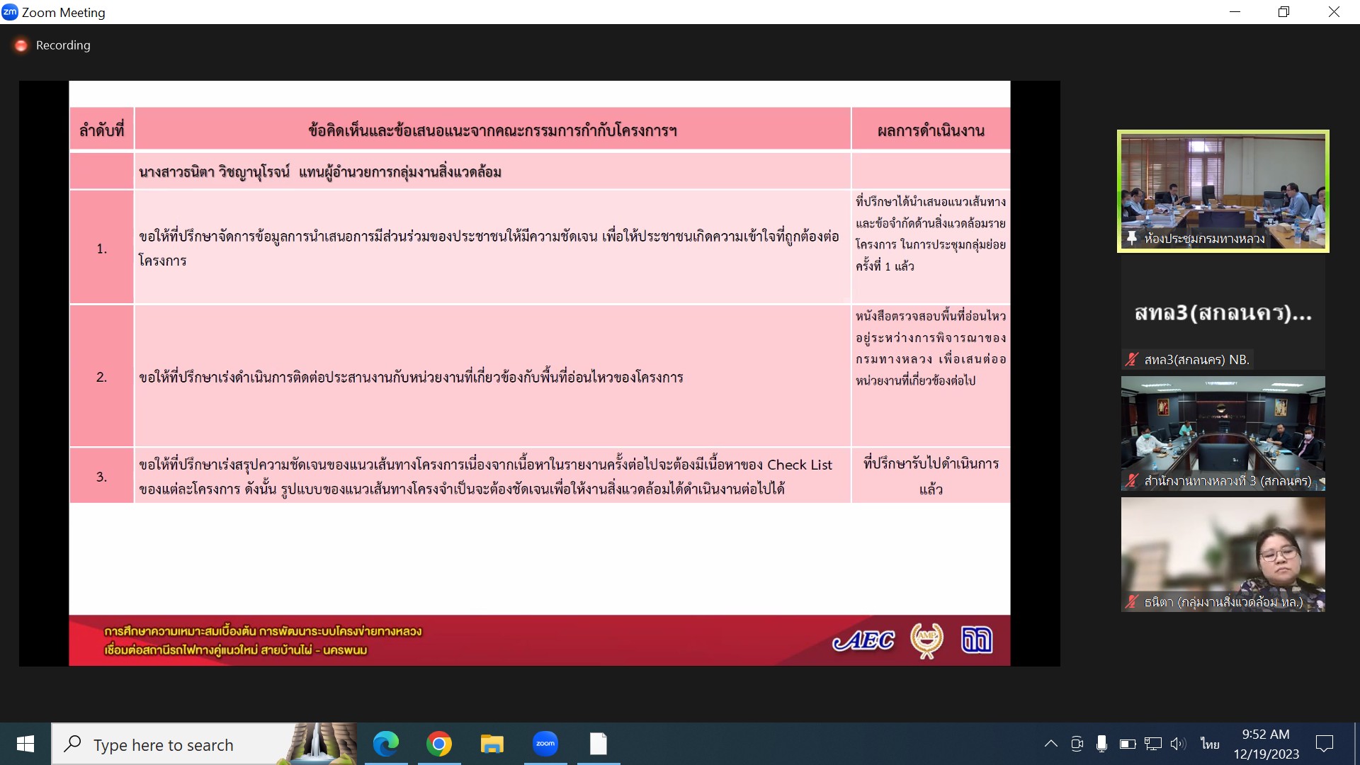Select the pinned ห้องประชุมกรมทางหลวง video thumbnail
The image size is (1360, 765).
tap(1223, 190)
